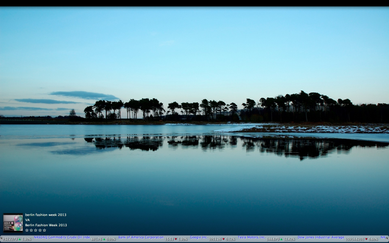
Task: Open the Bank of America Corporation link
Action: [141, 237]
